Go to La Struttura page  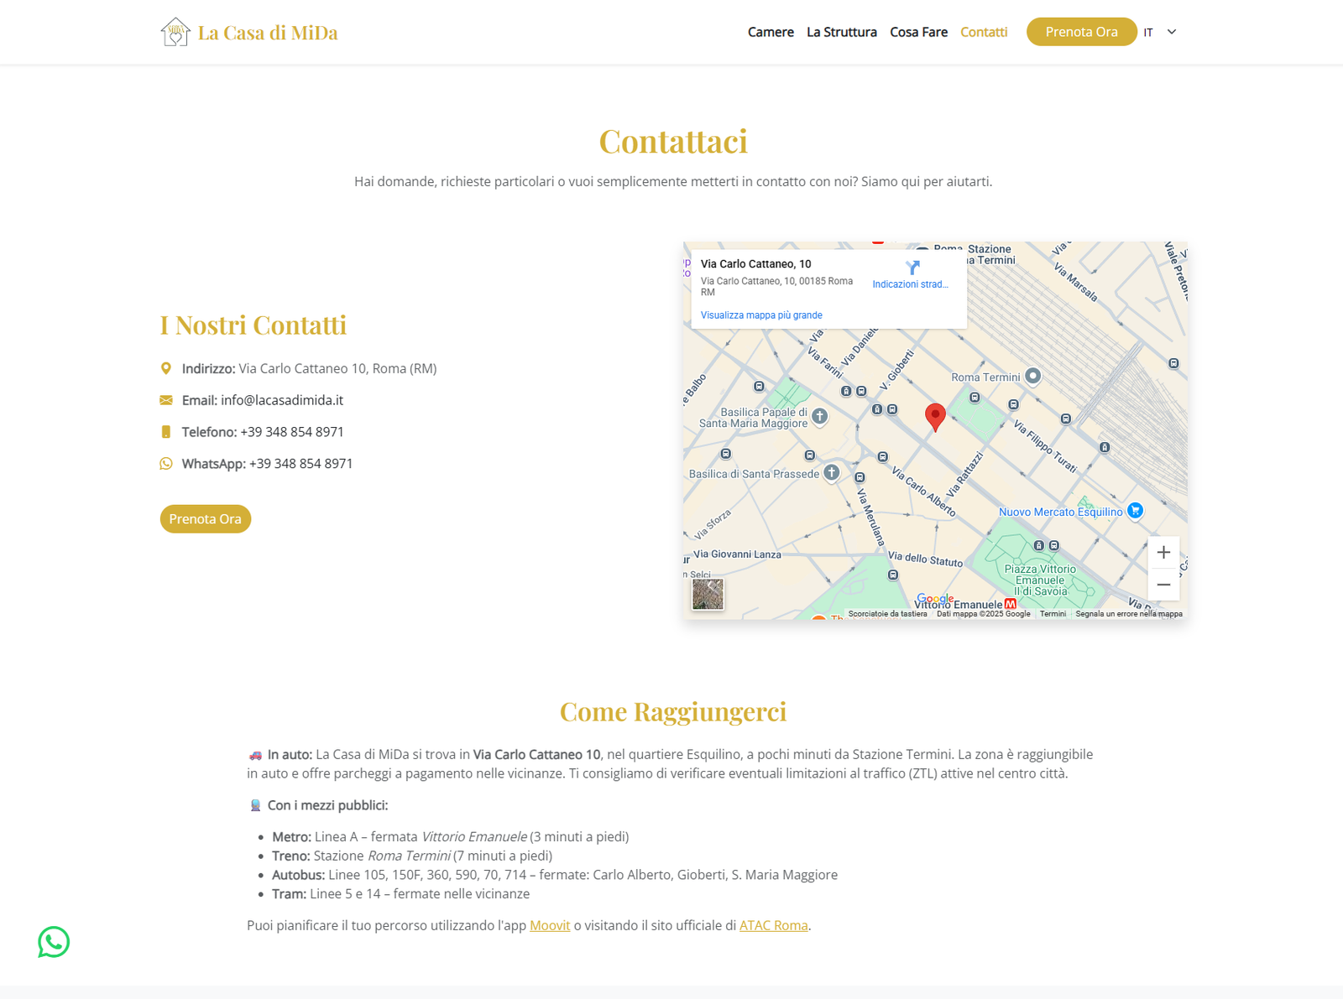(841, 32)
